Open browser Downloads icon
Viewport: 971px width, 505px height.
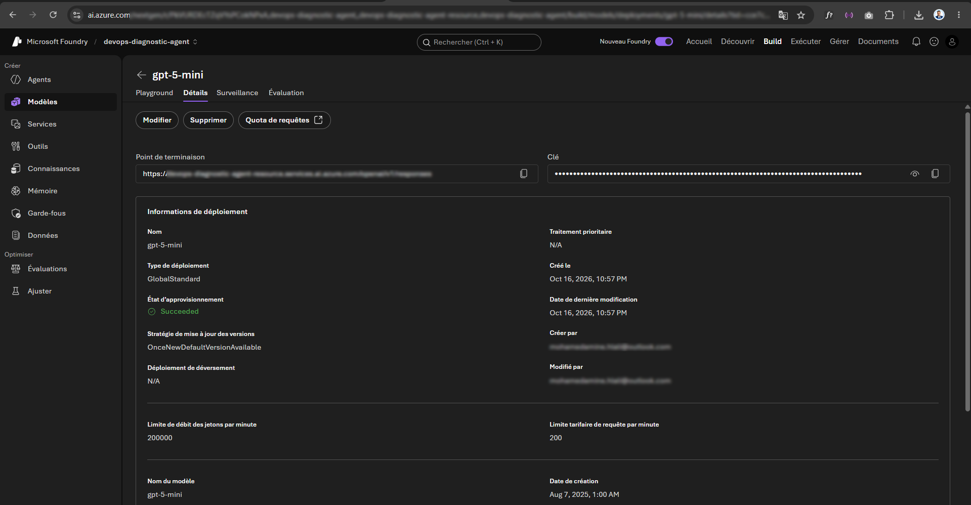(x=919, y=15)
